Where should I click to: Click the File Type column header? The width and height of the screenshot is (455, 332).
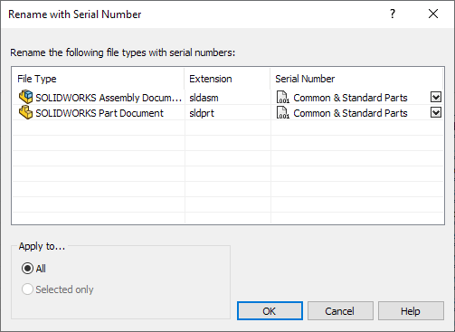pos(98,79)
